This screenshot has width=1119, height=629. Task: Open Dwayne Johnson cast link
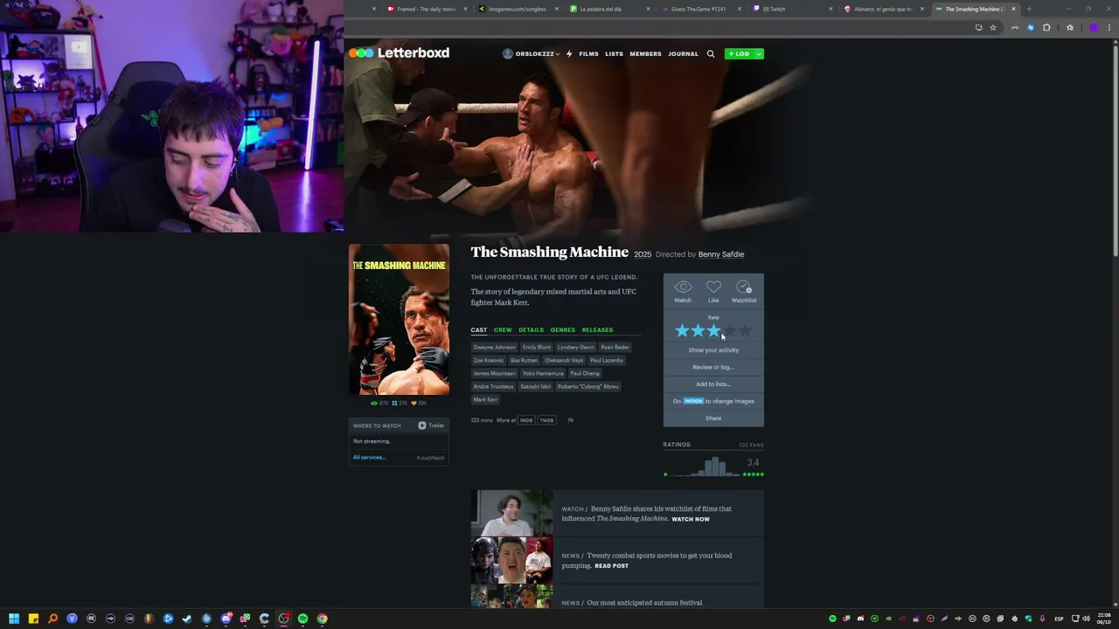495,347
